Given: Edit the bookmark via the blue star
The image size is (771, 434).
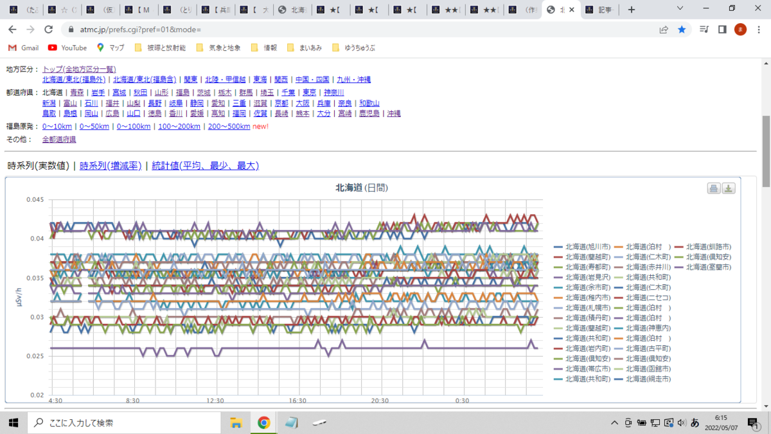Looking at the screenshot, I should [682, 30].
